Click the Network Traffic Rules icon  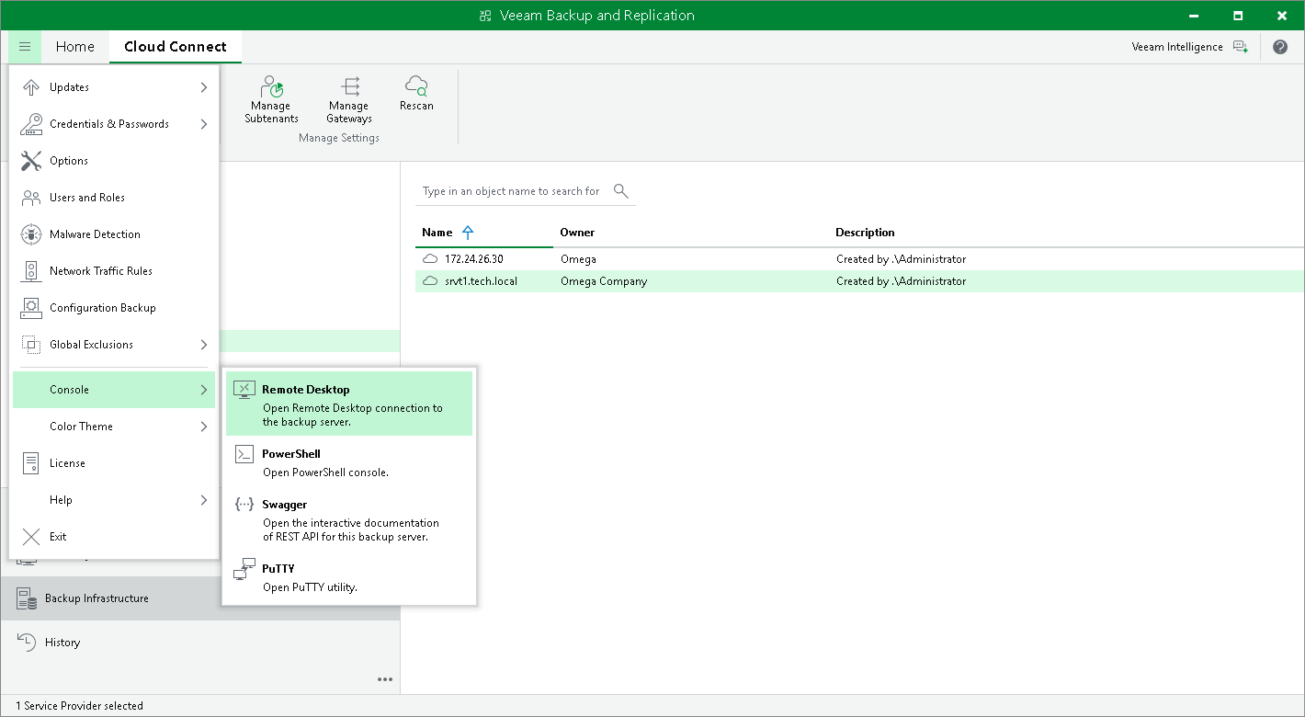click(32, 271)
